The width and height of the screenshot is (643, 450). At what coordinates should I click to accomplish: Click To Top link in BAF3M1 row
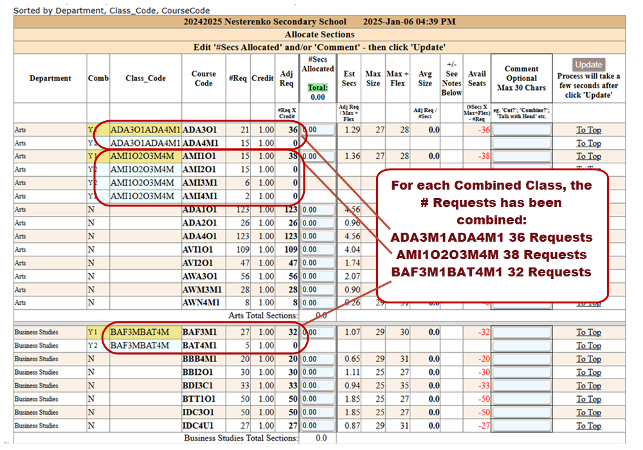[x=588, y=332]
